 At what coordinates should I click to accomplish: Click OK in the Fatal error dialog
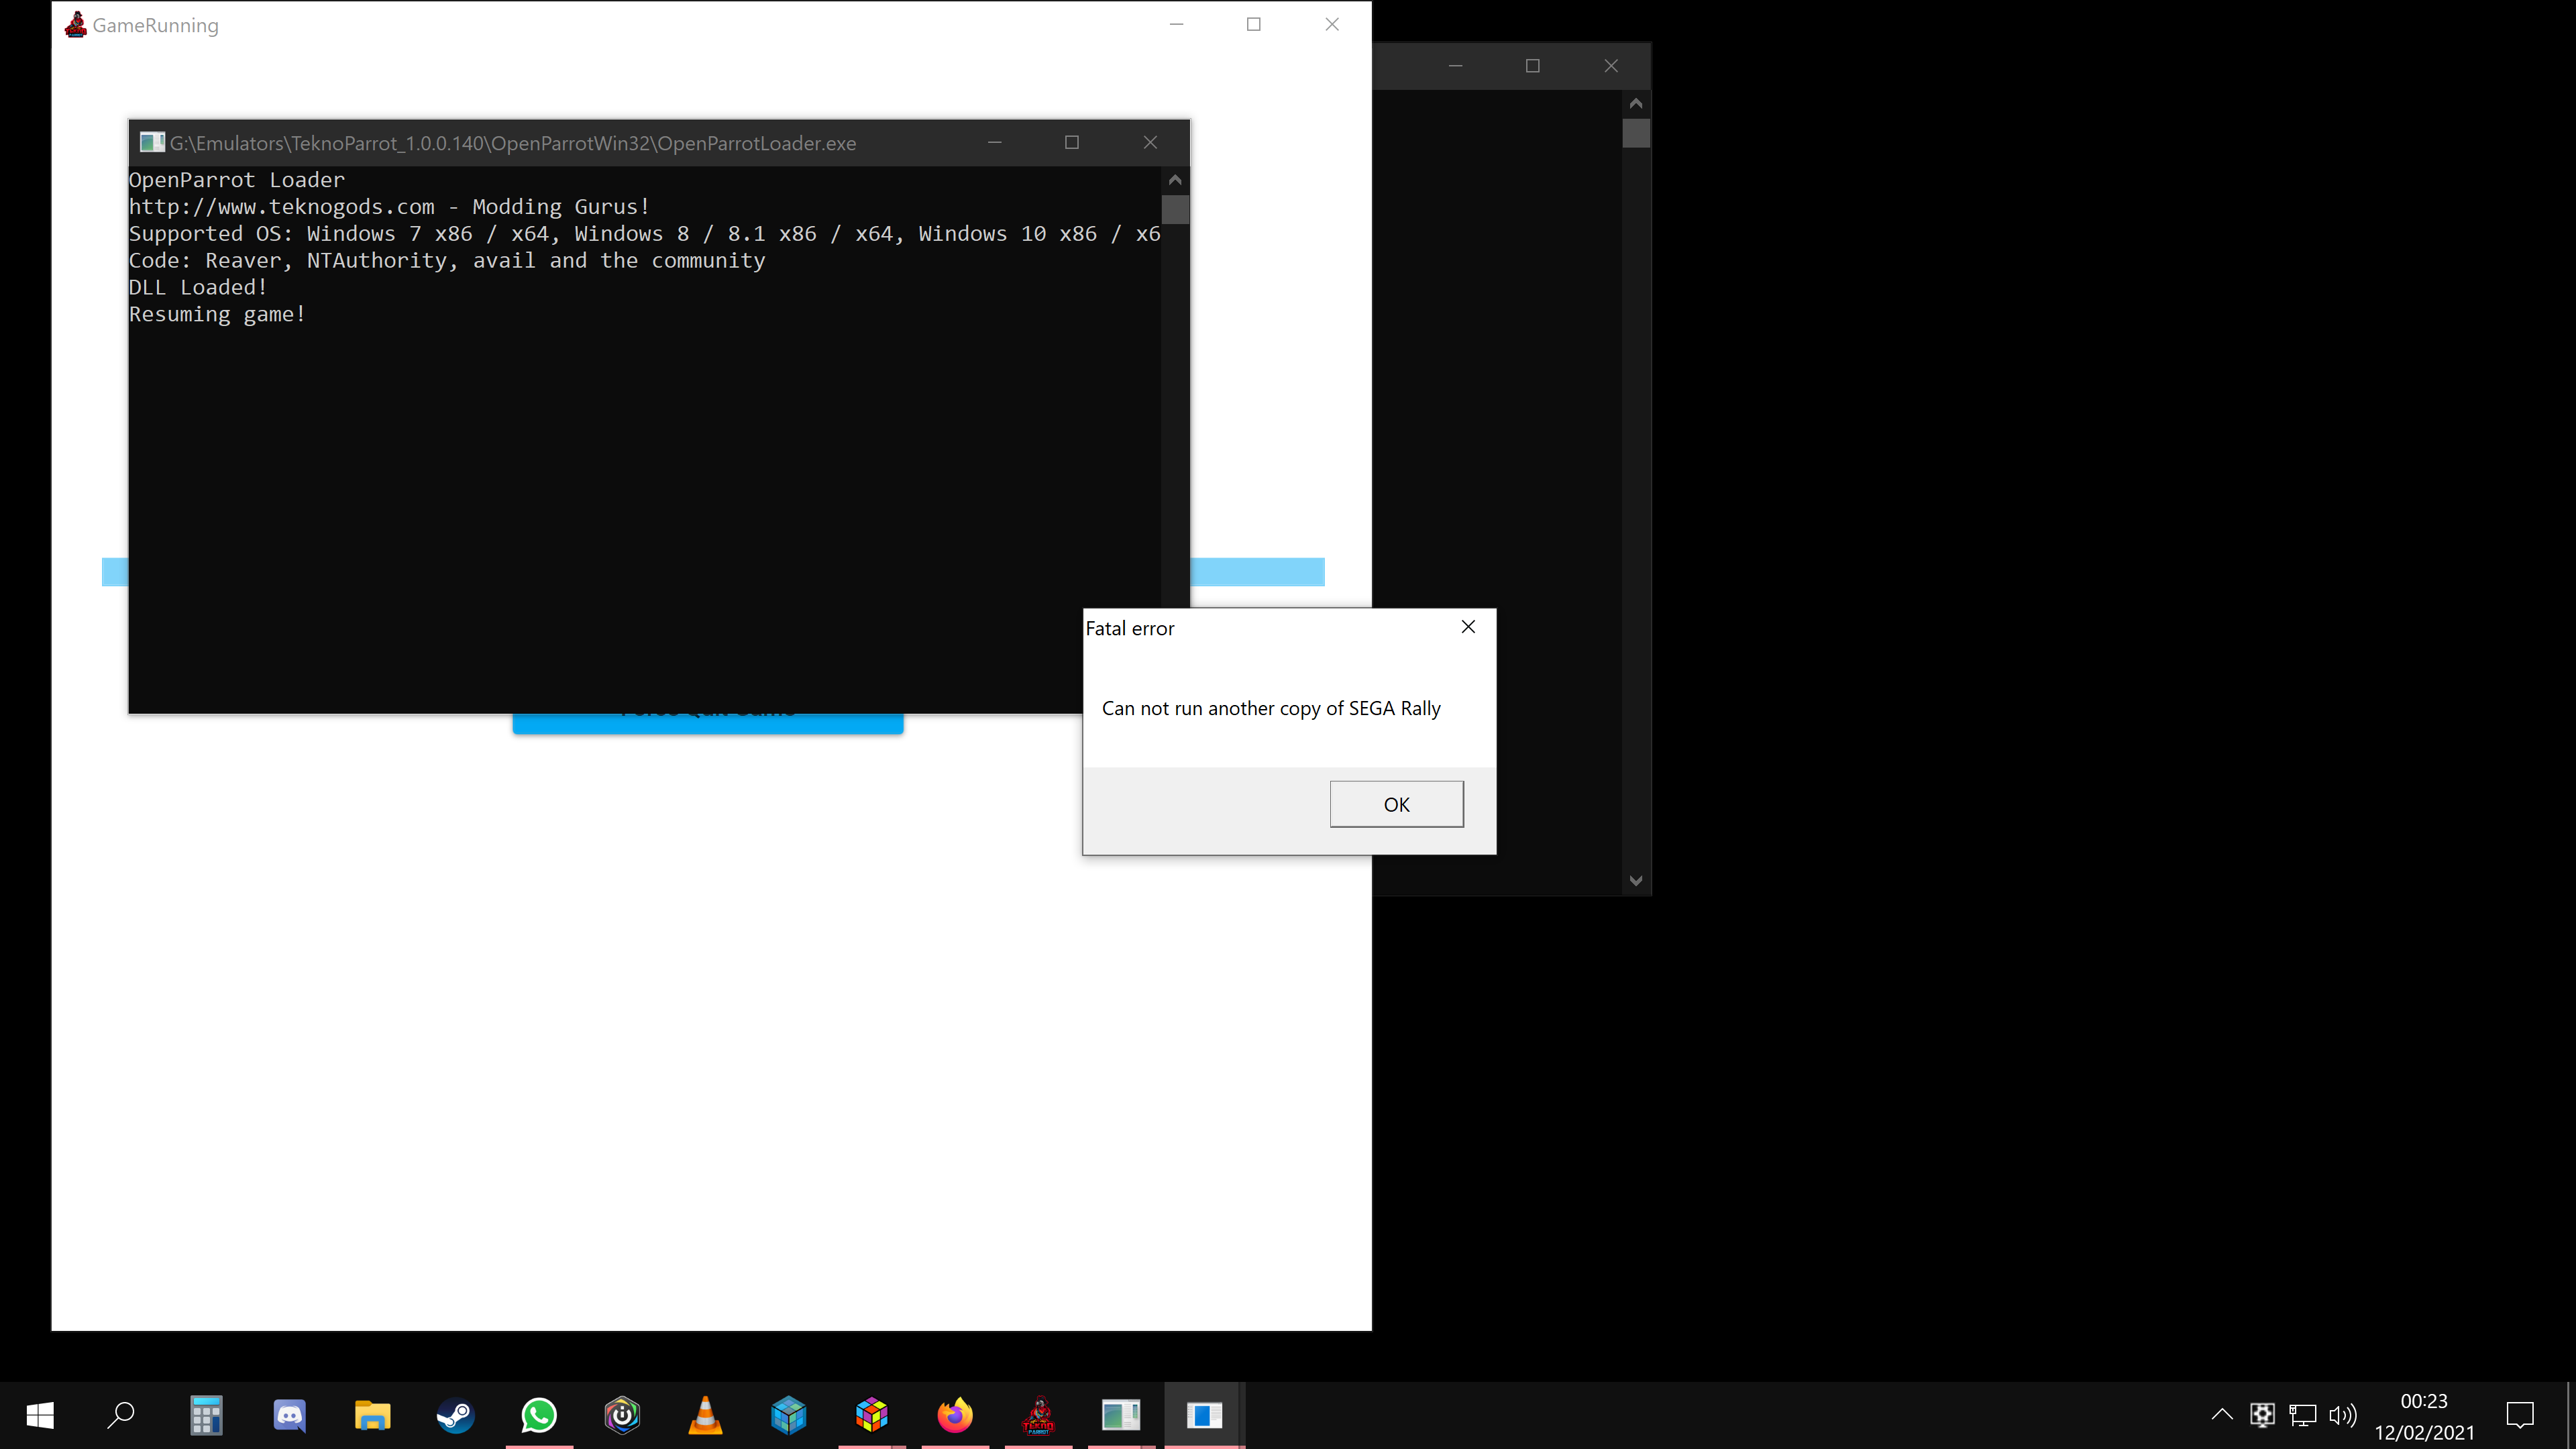pos(1396,804)
